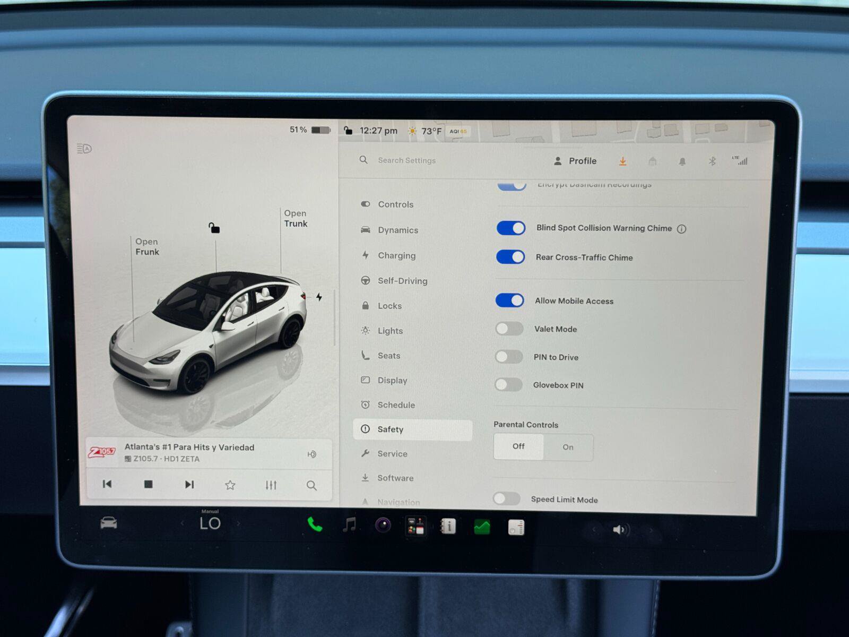Tap the auto headlights icon
The width and height of the screenshot is (849, 637).
pos(84,149)
